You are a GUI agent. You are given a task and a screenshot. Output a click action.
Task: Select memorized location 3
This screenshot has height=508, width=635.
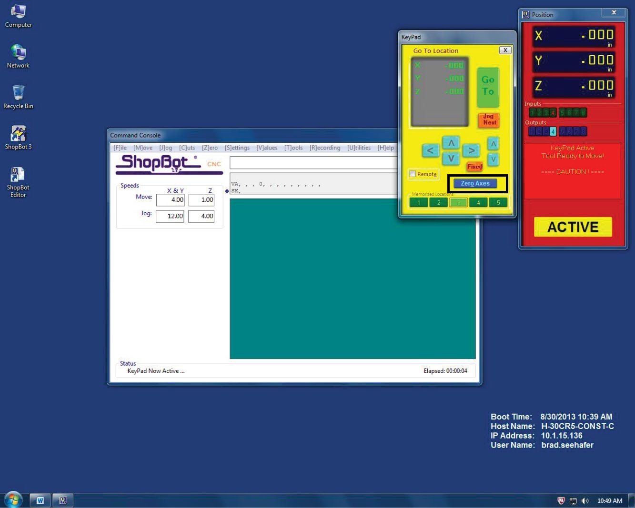pyautogui.click(x=459, y=202)
